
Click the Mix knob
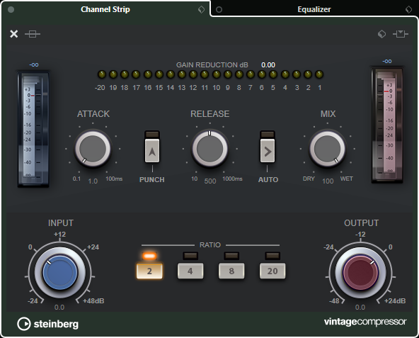327,149
